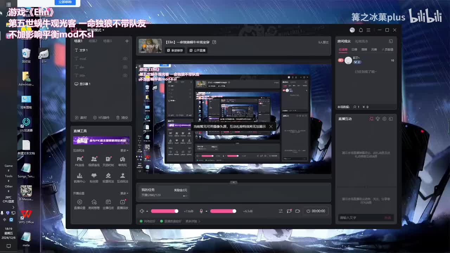Image resolution: width=450 pixels, height=253 pixels.
Task: Pop out the 直播互动 panel
Action: pyautogui.click(x=391, y=119)
